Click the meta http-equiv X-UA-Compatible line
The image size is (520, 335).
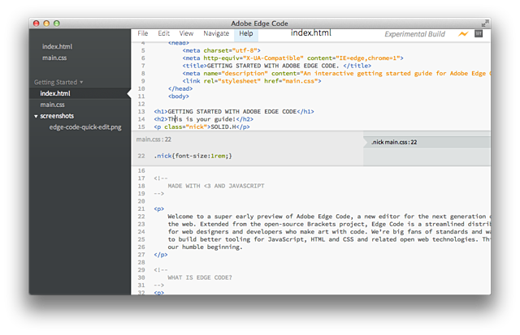coord(292,58)
